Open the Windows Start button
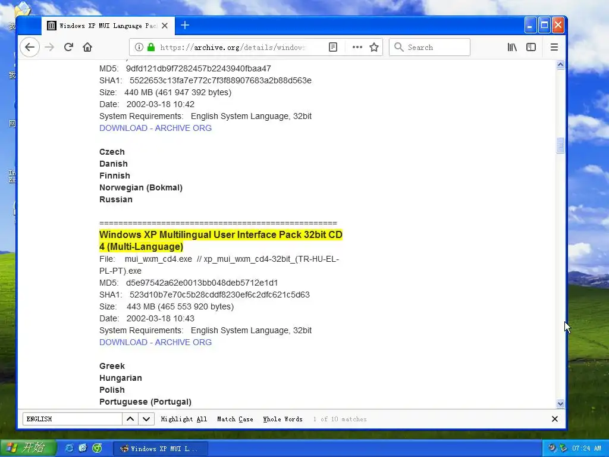The image size is (609, 457). (28, 448)
